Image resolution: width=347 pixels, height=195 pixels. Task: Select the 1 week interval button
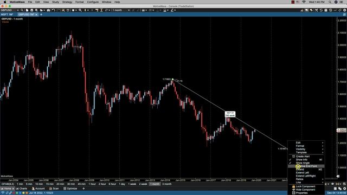(132, 184)
